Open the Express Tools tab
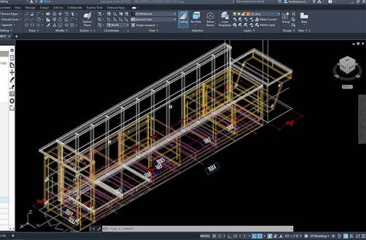366x240 pixels. coord(94,8)
